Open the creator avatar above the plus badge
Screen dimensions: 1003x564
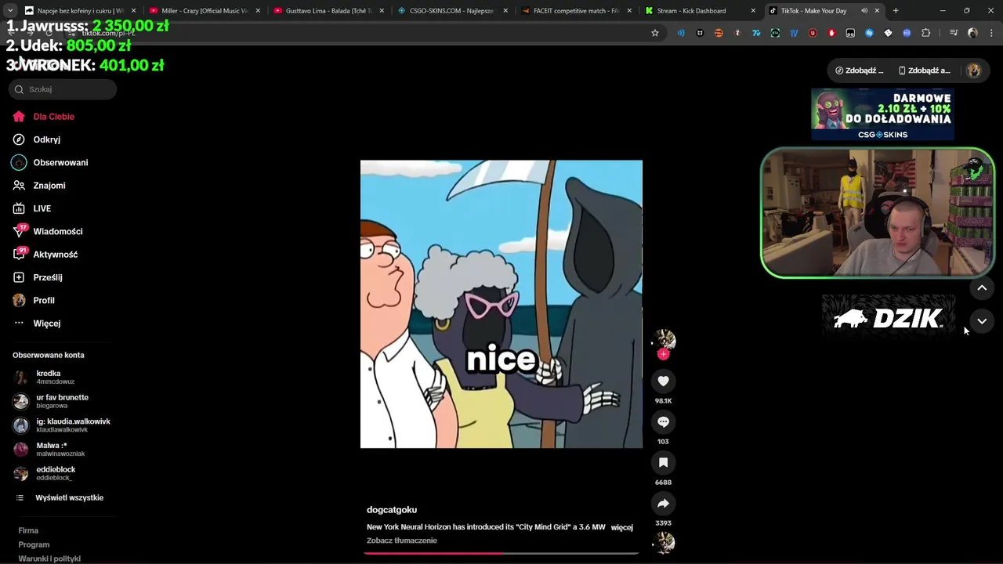coord(665,339)
